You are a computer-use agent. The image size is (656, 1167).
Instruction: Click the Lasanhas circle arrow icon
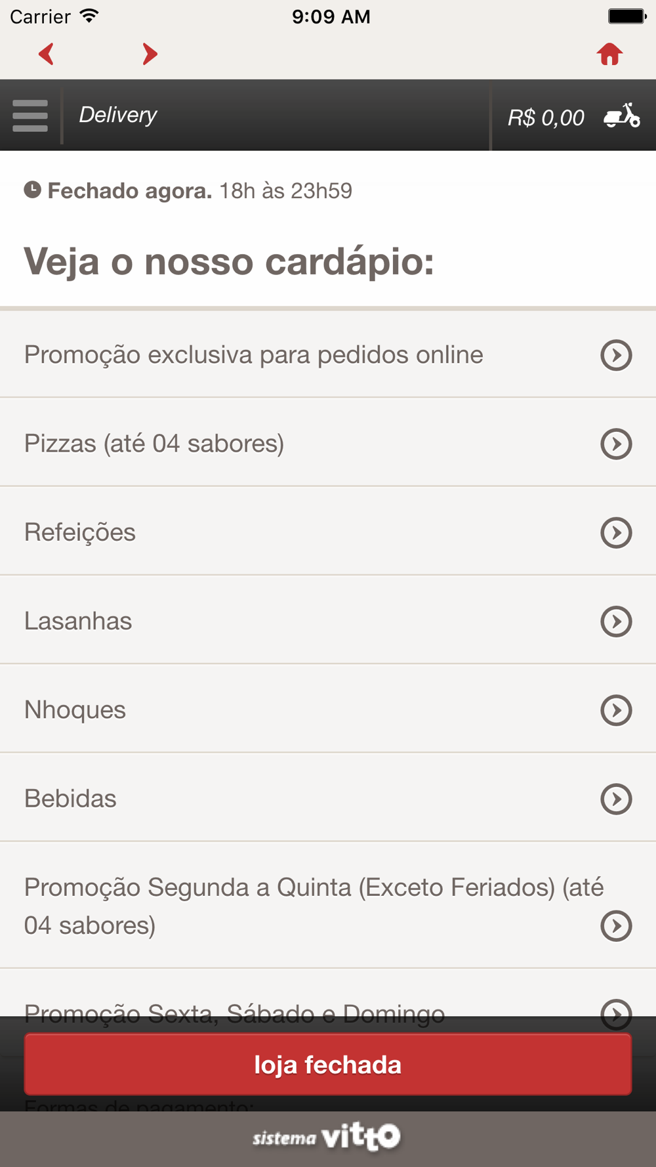616,621
